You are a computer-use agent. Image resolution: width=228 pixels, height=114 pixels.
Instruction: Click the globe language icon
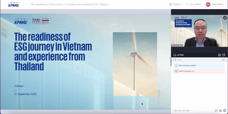click(170, 4)
